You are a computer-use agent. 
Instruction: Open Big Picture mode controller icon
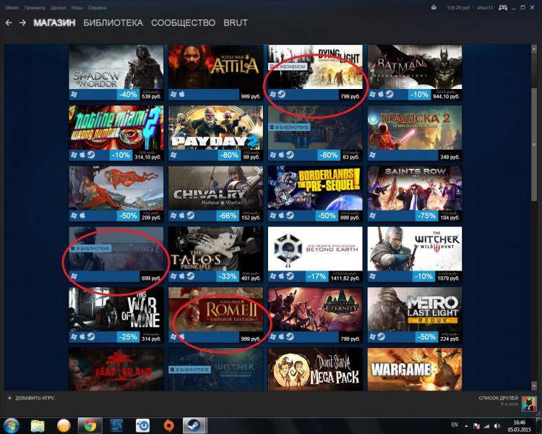[502, 8]
